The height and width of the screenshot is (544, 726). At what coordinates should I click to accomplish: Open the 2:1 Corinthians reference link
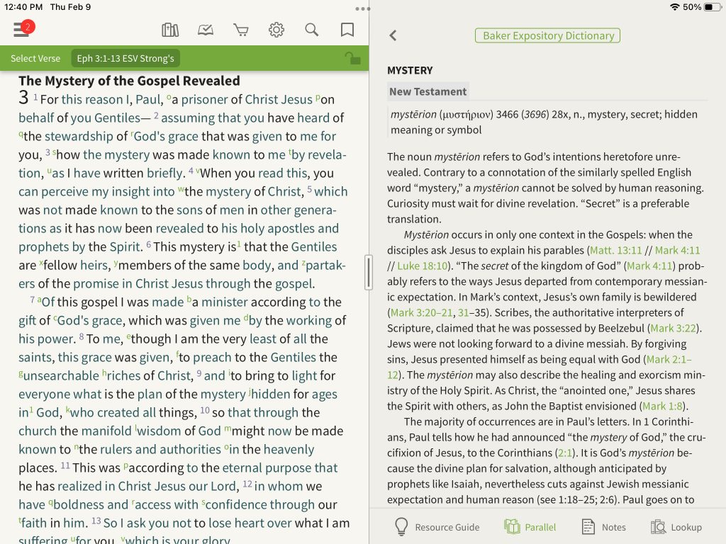564,453
